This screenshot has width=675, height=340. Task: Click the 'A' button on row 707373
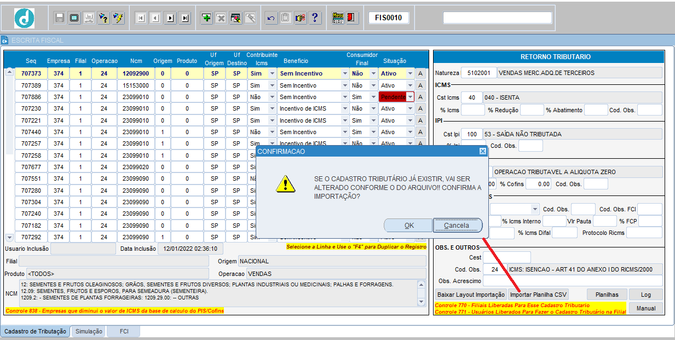click(420, 73)
